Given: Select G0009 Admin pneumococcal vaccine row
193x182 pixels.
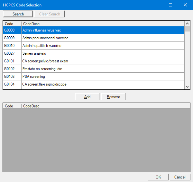Looking at the screenshot, I should pos(94,38).
